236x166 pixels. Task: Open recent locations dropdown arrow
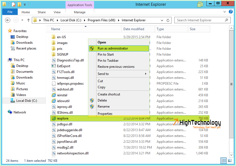[x=22, y=20]
